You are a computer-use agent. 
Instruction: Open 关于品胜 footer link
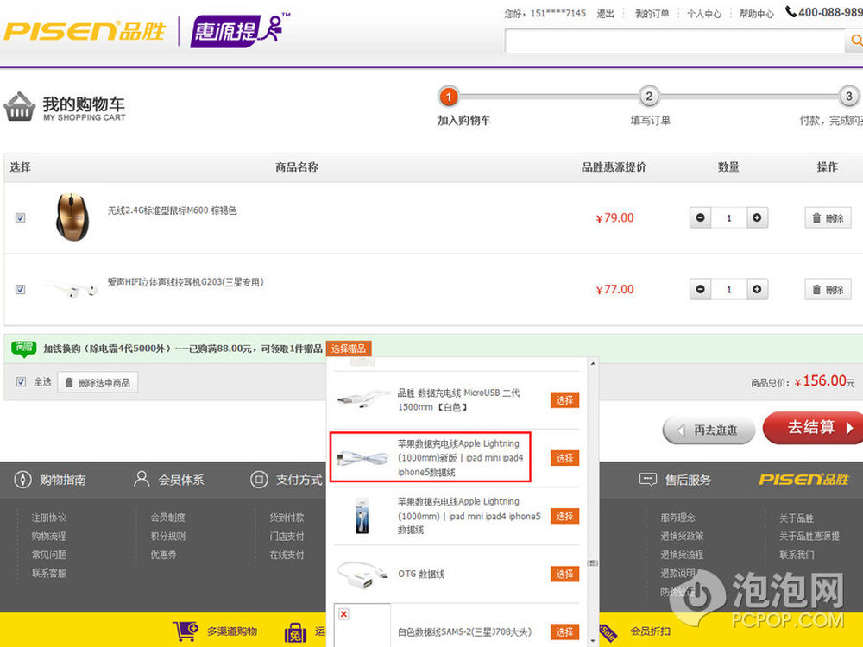tap(797, 518)
